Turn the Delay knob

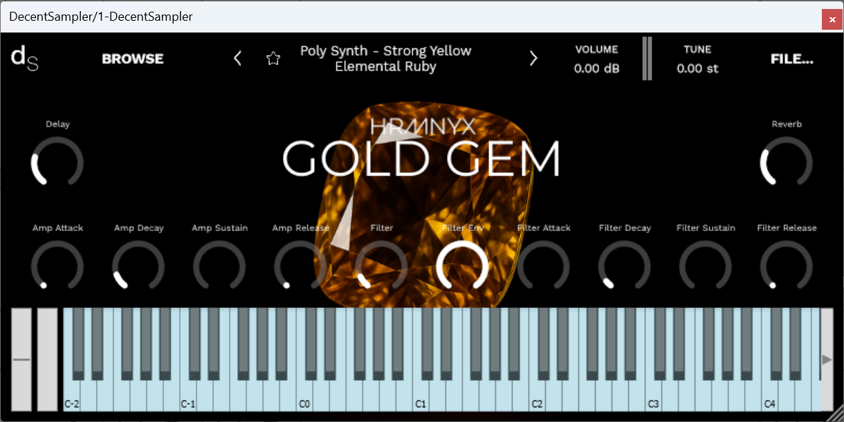(x=57, y=163)
